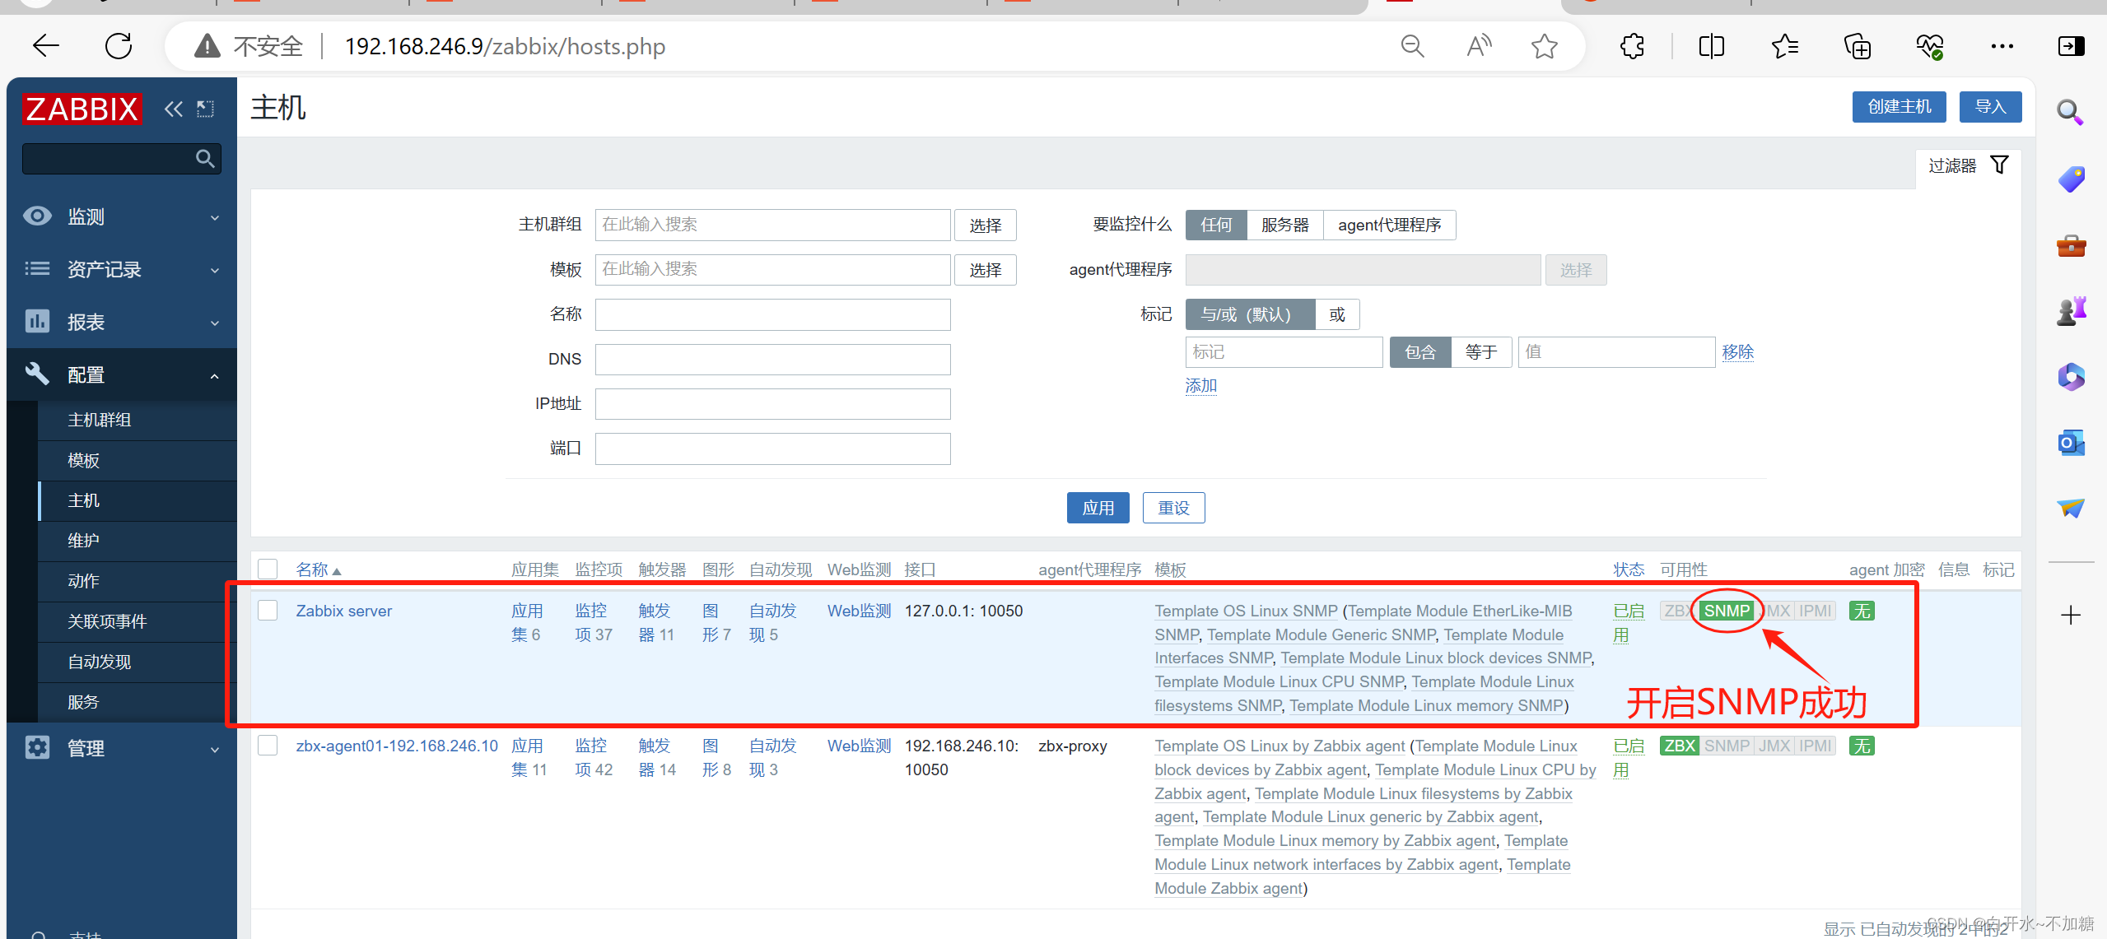The height and width of the screenshot is (939, 2107).
Task: Expand the 监测 menu section
Action: click(214, 216)
